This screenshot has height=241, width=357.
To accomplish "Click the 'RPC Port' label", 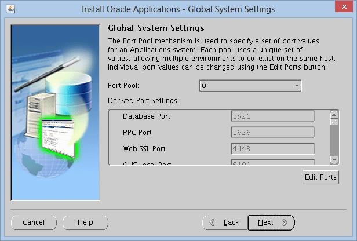I will pyautogui.click(x=137, y=133).
